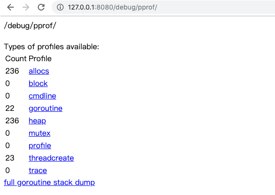Go back using the browser back arrow
The image size is (275, 195).
(11, 7)
